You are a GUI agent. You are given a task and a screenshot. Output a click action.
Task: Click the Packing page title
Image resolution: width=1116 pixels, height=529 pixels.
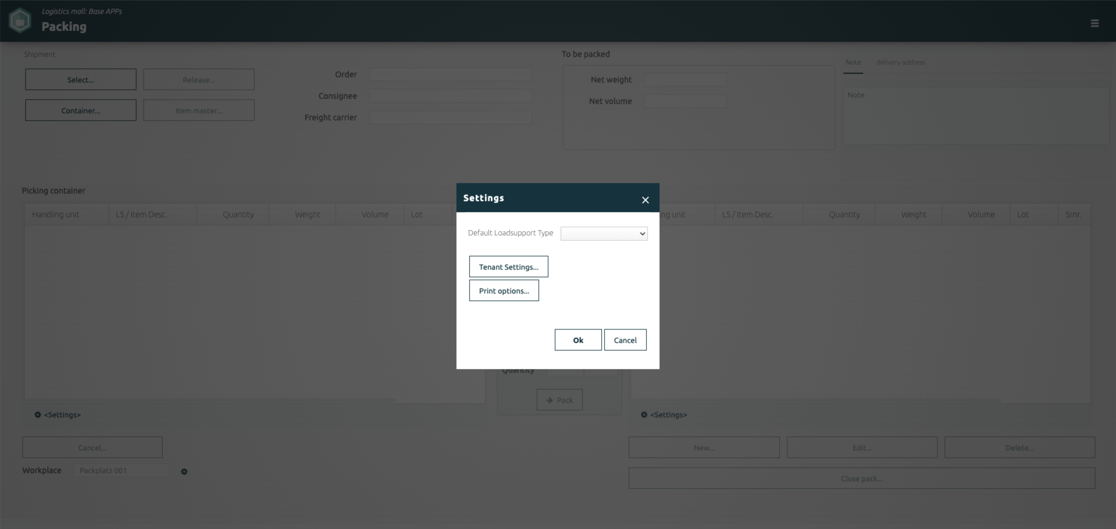coord(64,26)
